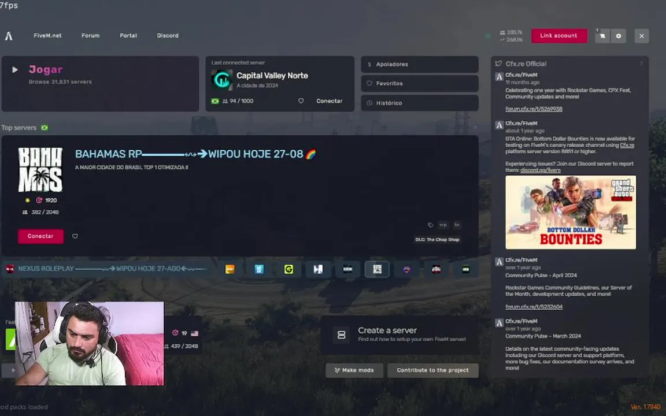Click the 1920 boost count on Bahamas RP

pos(47,200)
